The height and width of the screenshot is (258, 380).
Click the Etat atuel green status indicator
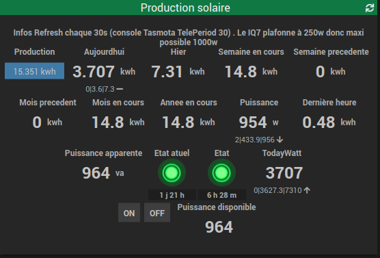pyautogui.click(x=172, y=173)
